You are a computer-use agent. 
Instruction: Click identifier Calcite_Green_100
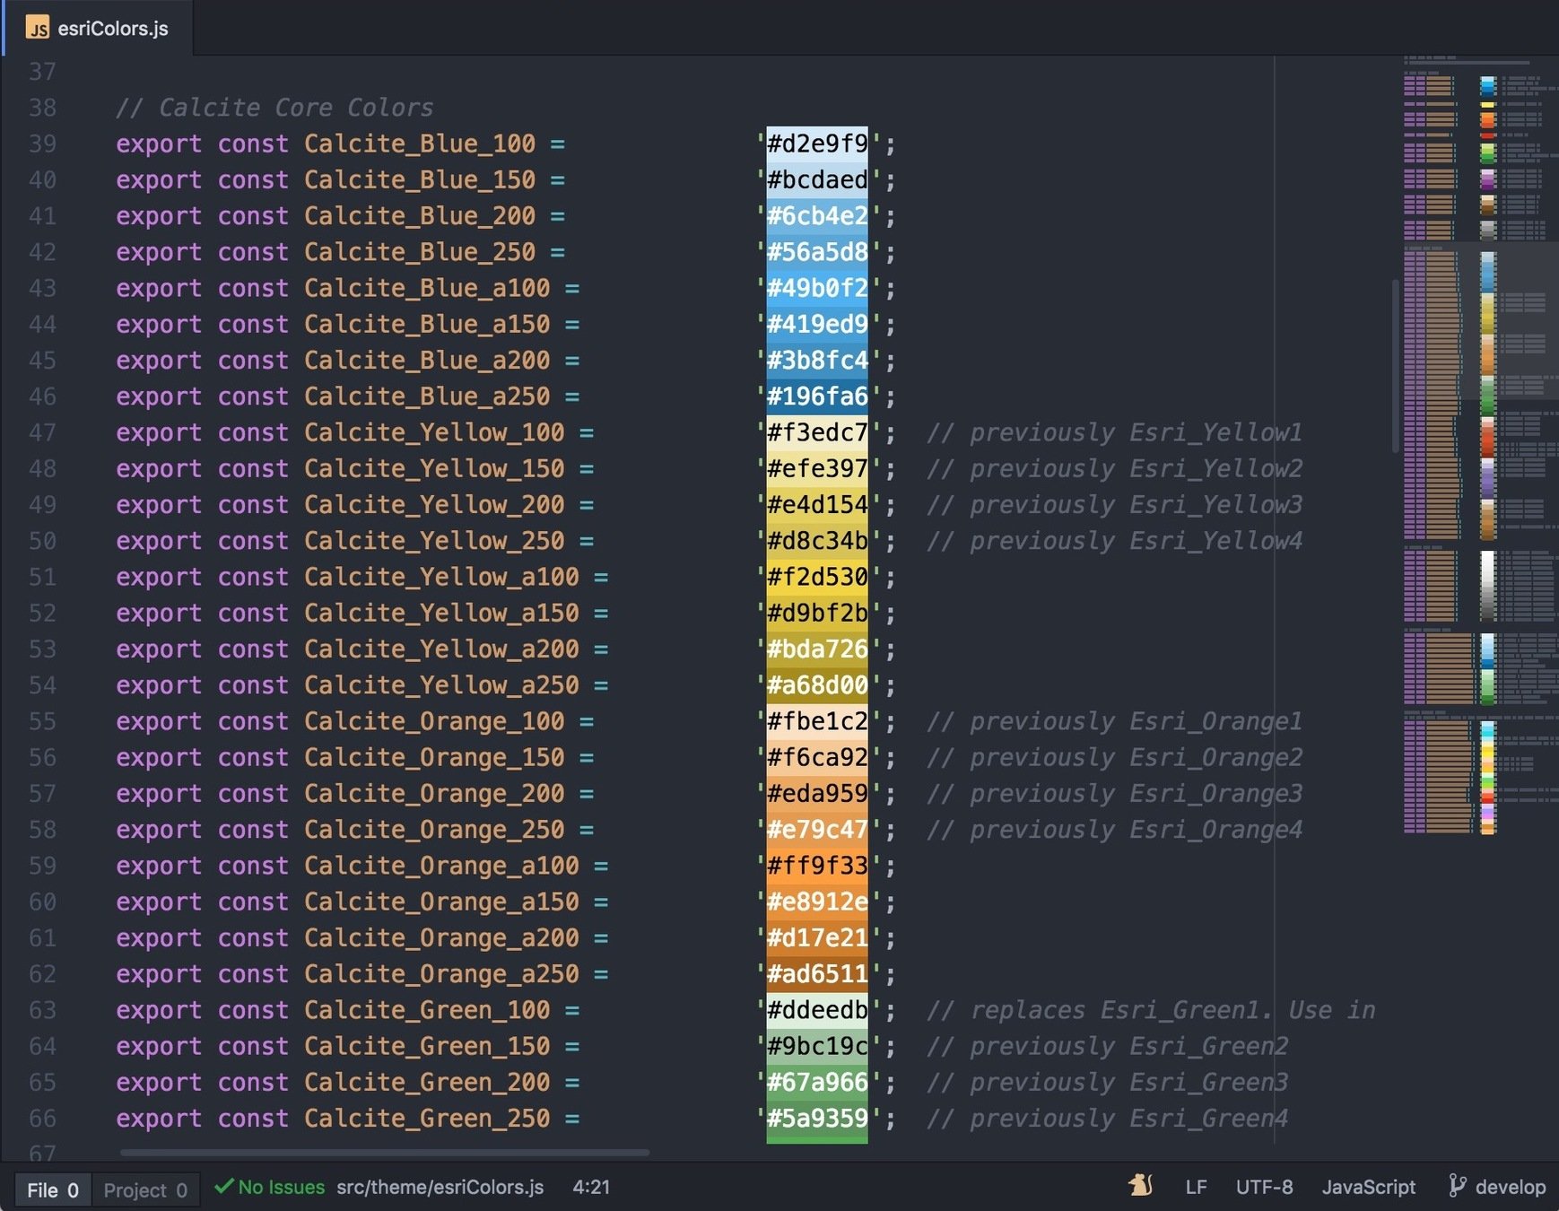(x=427, y=1010)
